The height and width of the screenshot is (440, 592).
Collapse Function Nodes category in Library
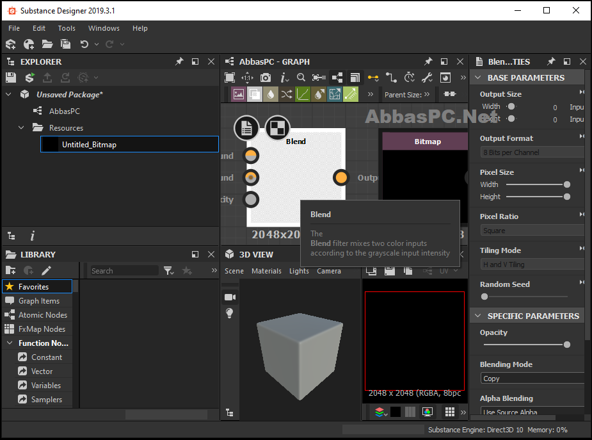(x=10, y=343)
